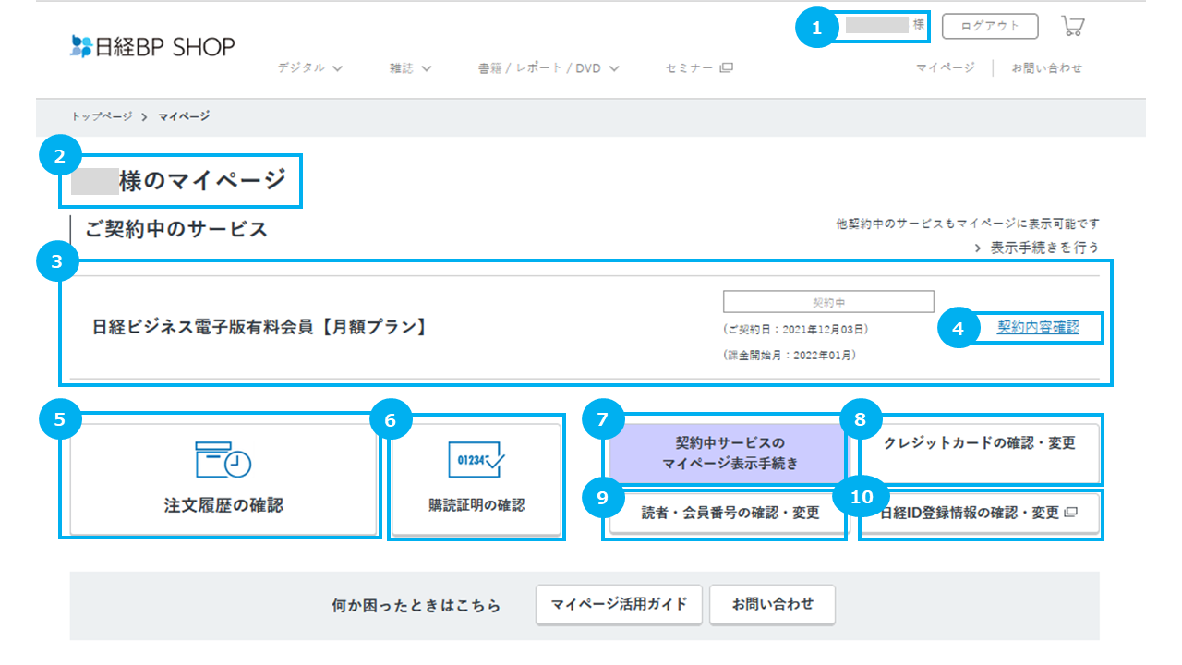1182x665 pixels.
Task: Click the マイページ breadcrumb text
Action: [x=184, y=116]
